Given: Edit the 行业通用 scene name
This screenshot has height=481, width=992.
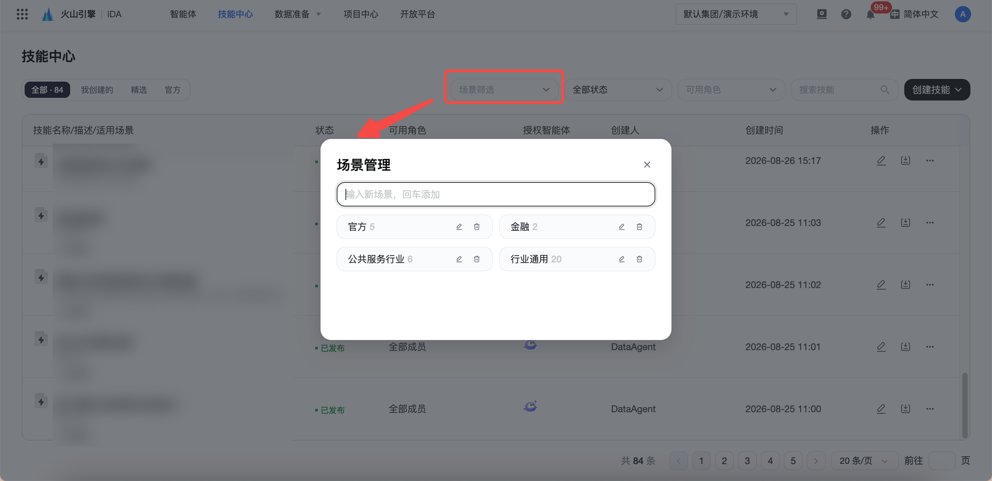Looking at the screenshot, I should pyautogui.click(x=622, y=259).
